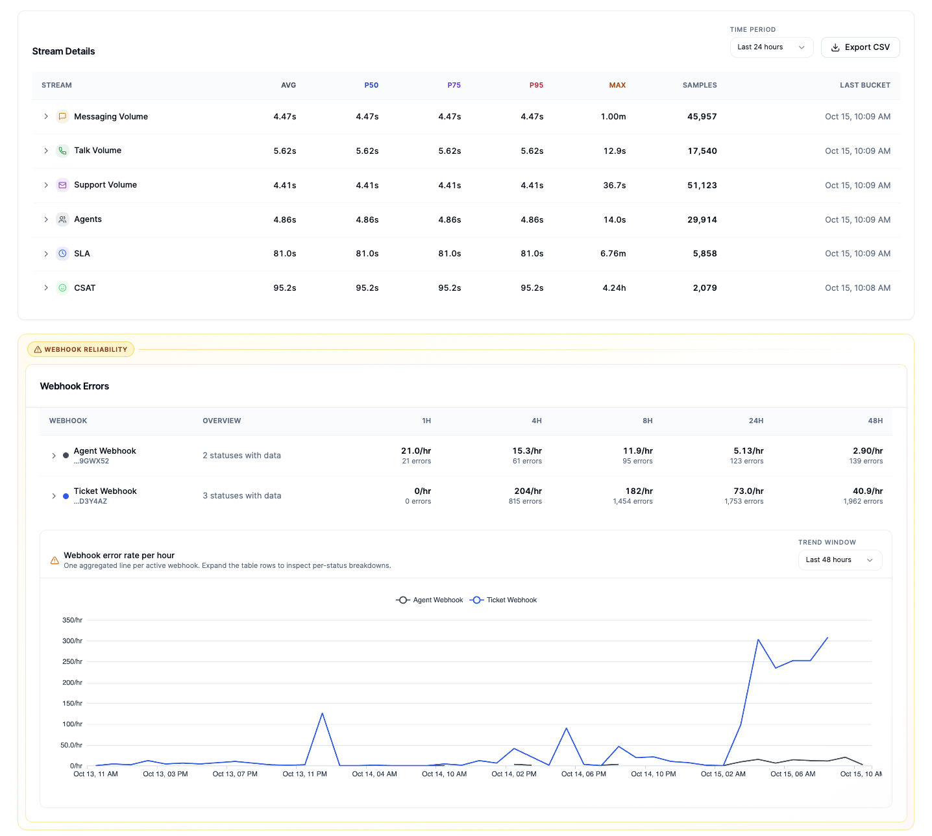The image size is (932, 836).
Task: Click the Agents people icon
Action: (62, 219)
